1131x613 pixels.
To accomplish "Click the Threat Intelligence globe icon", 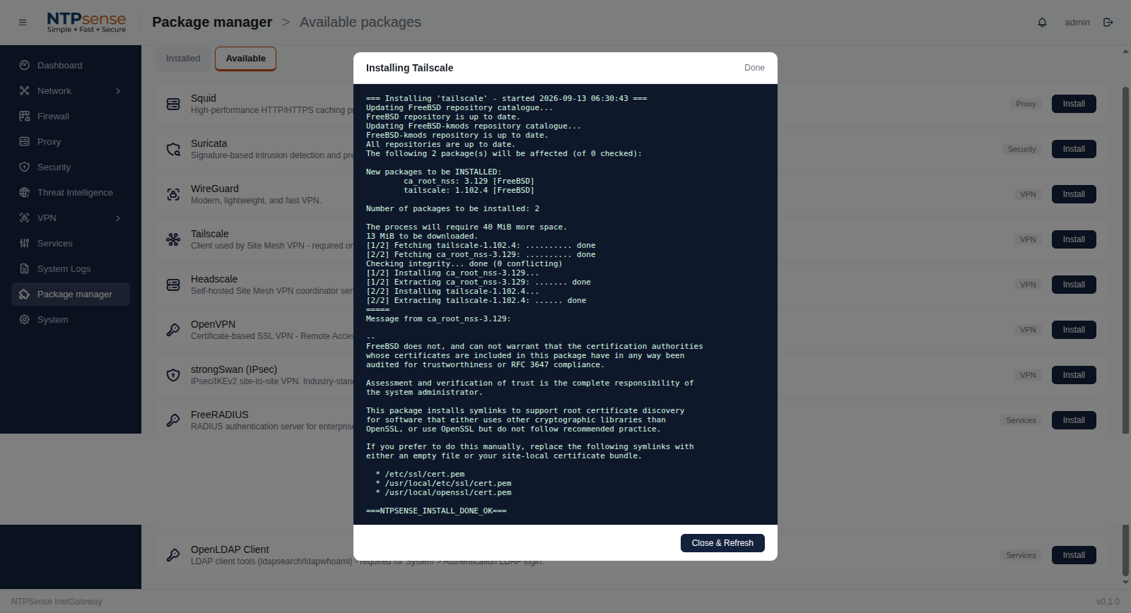I will 25,192.
